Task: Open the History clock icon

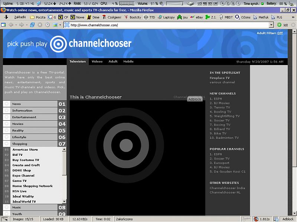Action: [48, 25]
